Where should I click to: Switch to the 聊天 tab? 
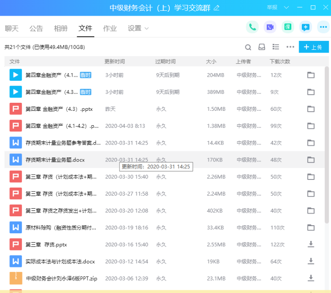(x=12, y=28)
